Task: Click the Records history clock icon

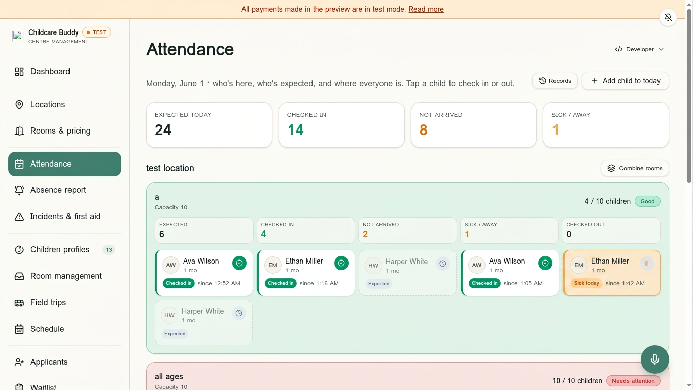Action: [x=543, y=81]
